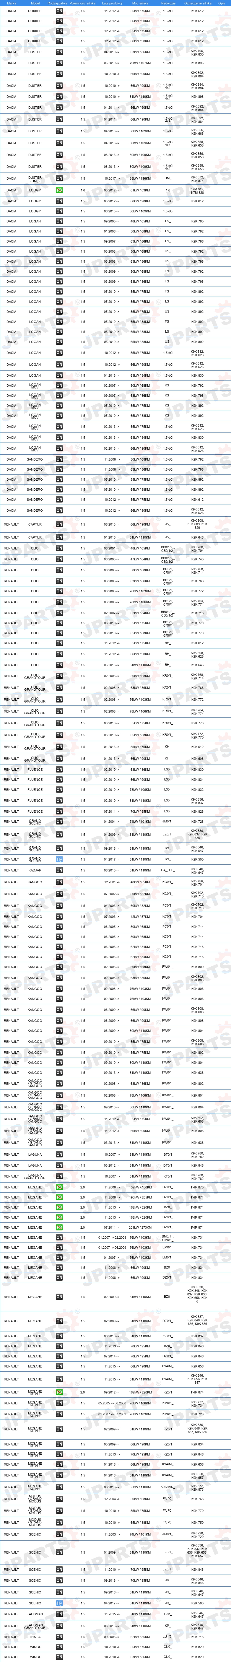Click the Model column header
Viewport: 231px width, 1662px height.
(35, 3)
